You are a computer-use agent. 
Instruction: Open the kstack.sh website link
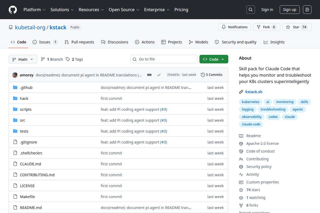point(254,92)
